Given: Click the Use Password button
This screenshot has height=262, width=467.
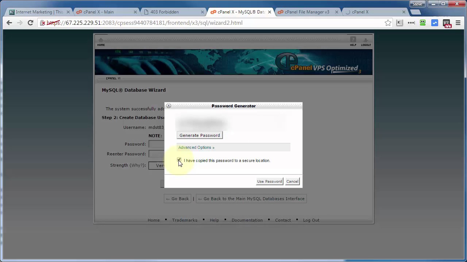Looking at the screenshot, I should click(270, 181).
